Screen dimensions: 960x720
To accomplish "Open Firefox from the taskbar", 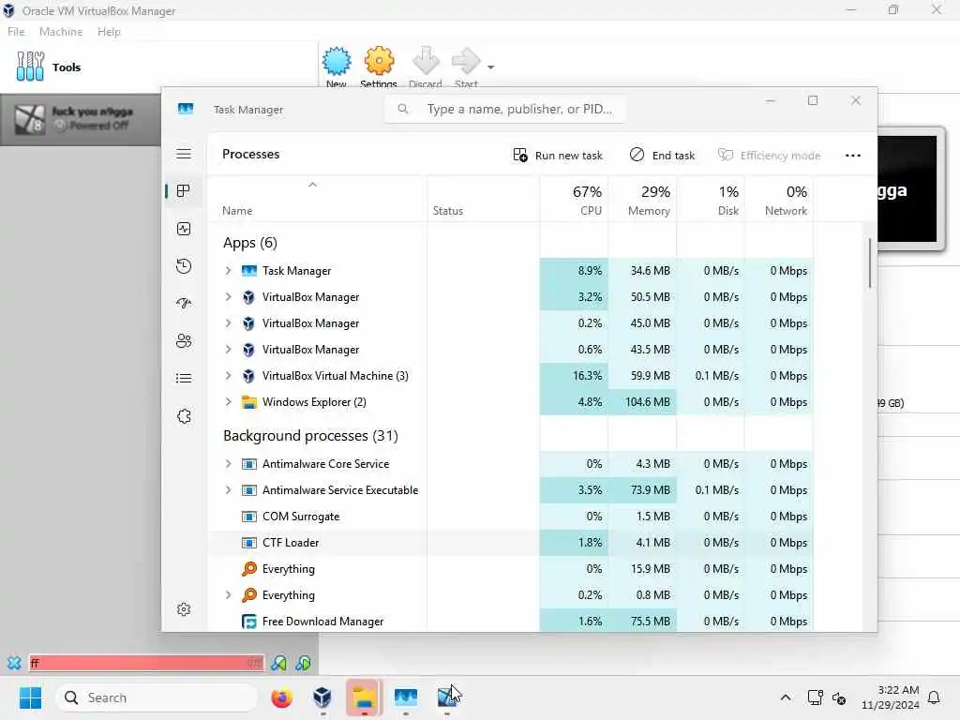I will pyautogui.click(x=281, y=697).
